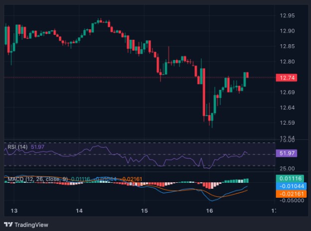Select the RSI (14) indicator label
Image resolution: width=311 pixels, height=231 pixels.
point(17,147)
